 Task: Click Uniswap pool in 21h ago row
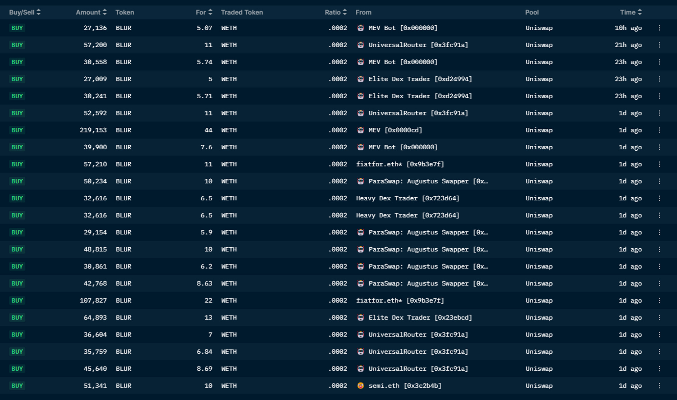pyautogui.click(x=539, y=45)
